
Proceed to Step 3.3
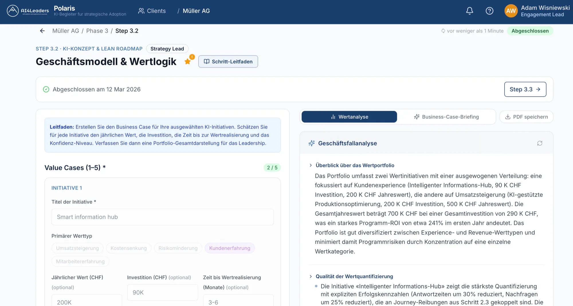pyautogui.click(x=525, y=89)
